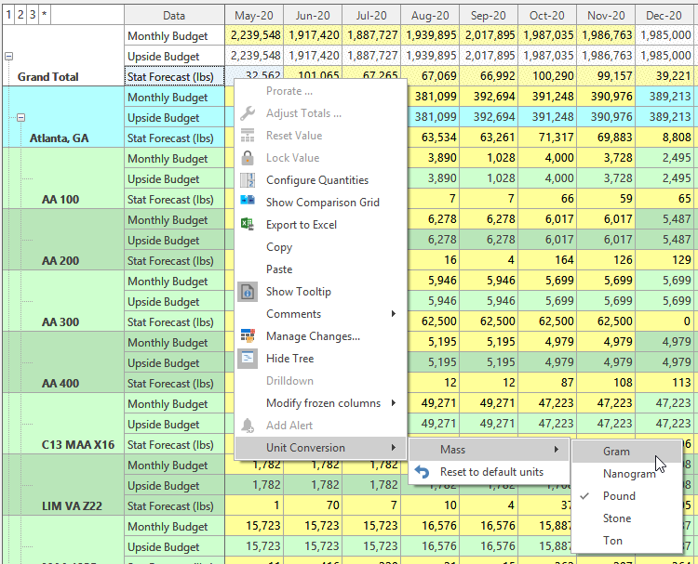Click the Manage Changes icon
This screenshot has width=698, height=564.
click(x=248, y=335)
